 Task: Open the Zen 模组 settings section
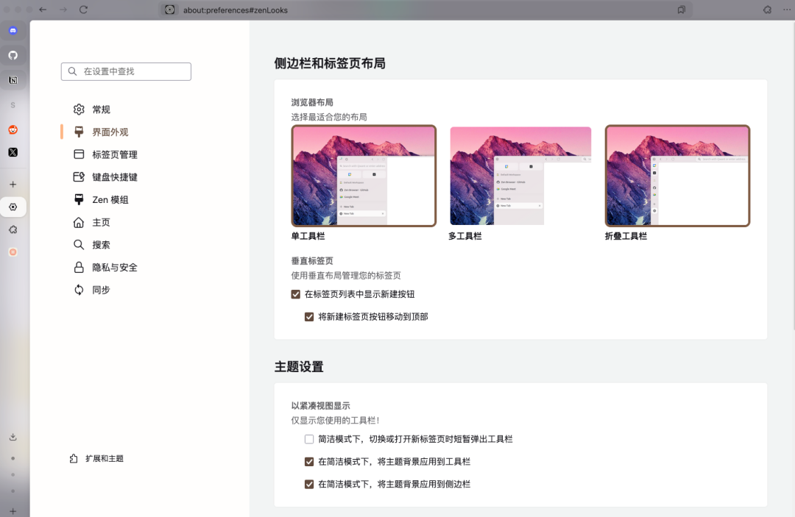click(x=112, y=199)
